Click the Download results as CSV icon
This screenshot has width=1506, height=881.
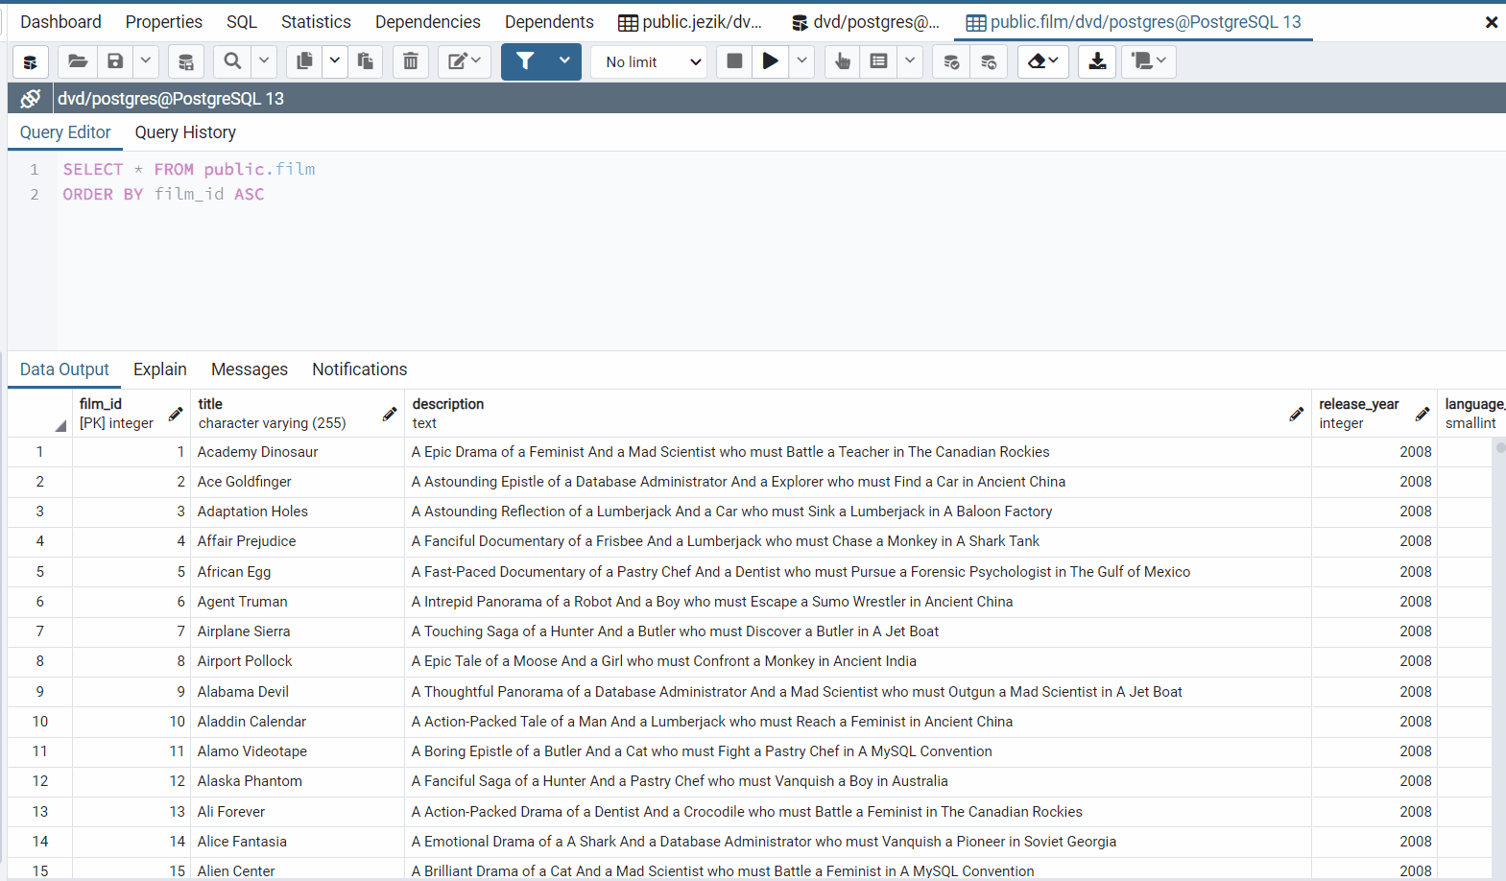tap(1097, 61)
